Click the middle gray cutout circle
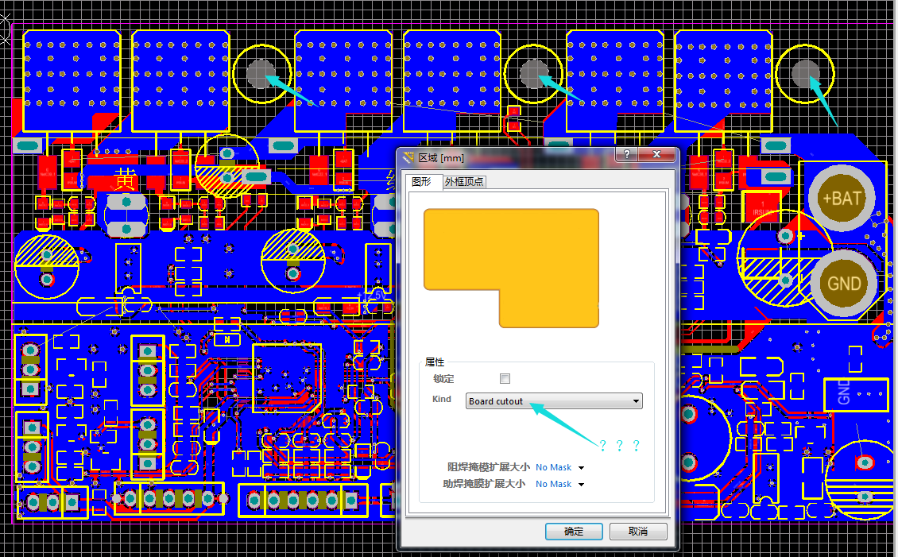Viewport: 898px width, 557px height. tap(533, 73)
